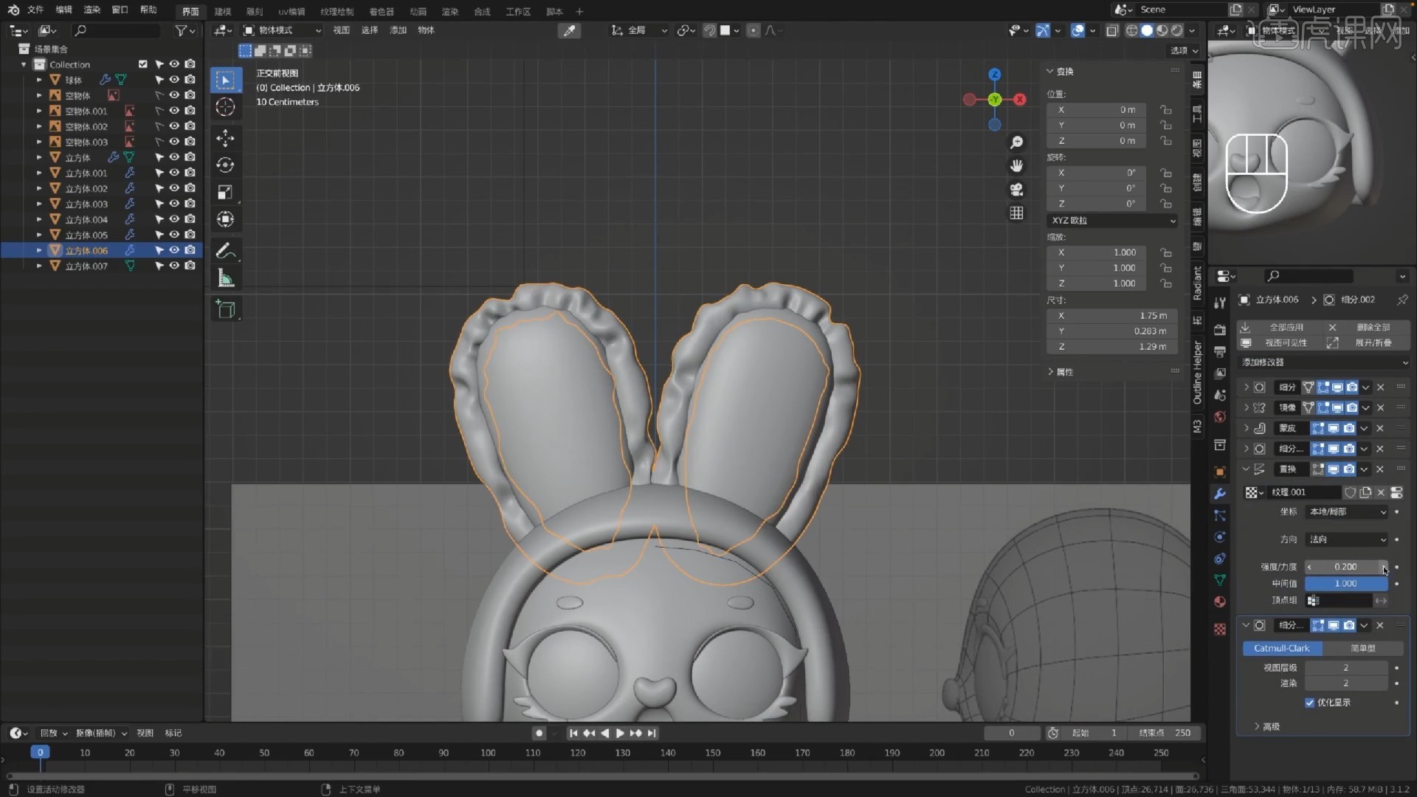Open the Particles properties tab icon
The image size is (1417, 797).
(x=1220, y=516)
